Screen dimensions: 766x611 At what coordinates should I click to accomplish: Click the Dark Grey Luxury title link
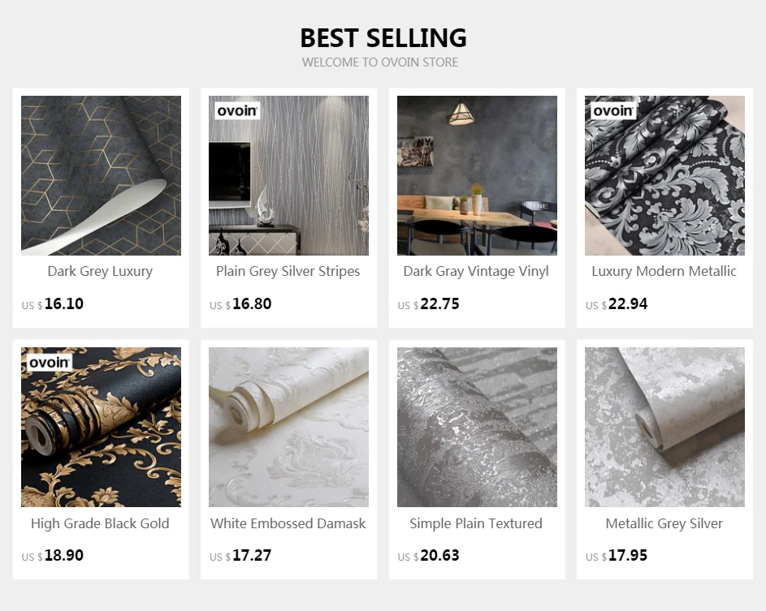(x=100, y=271)
